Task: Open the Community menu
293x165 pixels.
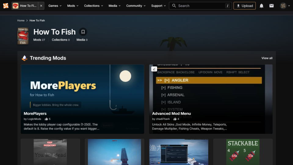Action: pyautogui.click(x=136, y=6)
